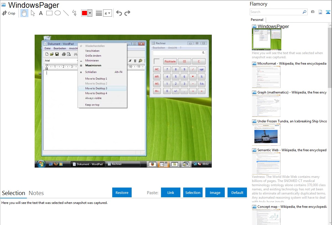
Task: Click the Default paste button
Action: pyautogui.click(x=237, y=193)
